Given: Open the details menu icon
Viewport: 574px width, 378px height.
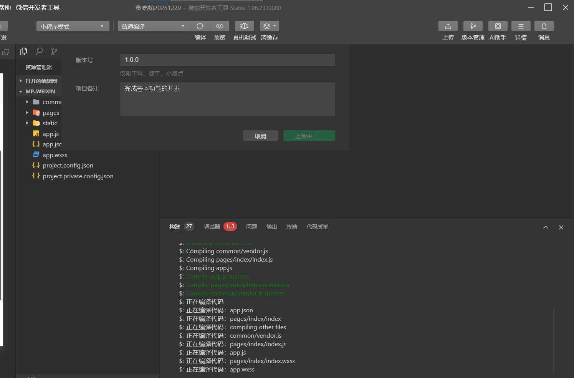Looking at the screenshot, I should click(x=521, y=26).
